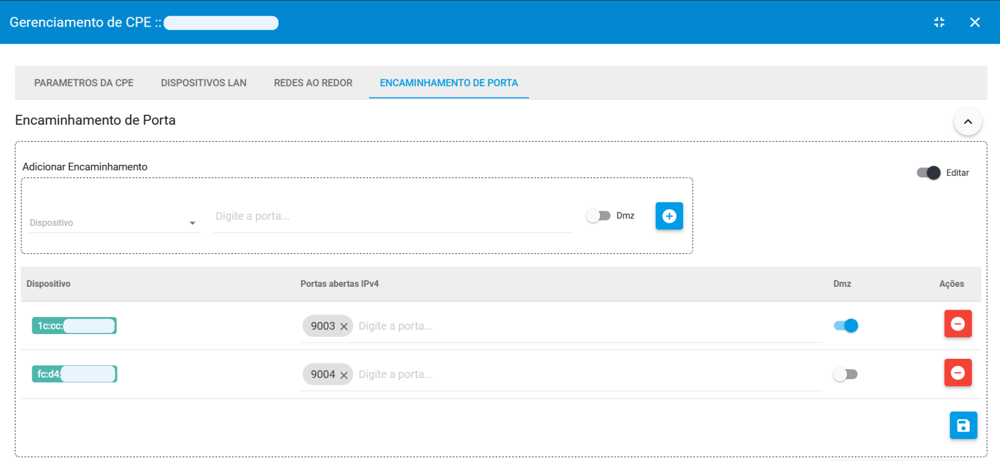Screen dimensions: 1000x461
Task: Click the 1c:cc device tag
Action: pyautogui.click(x=74, y=326)
